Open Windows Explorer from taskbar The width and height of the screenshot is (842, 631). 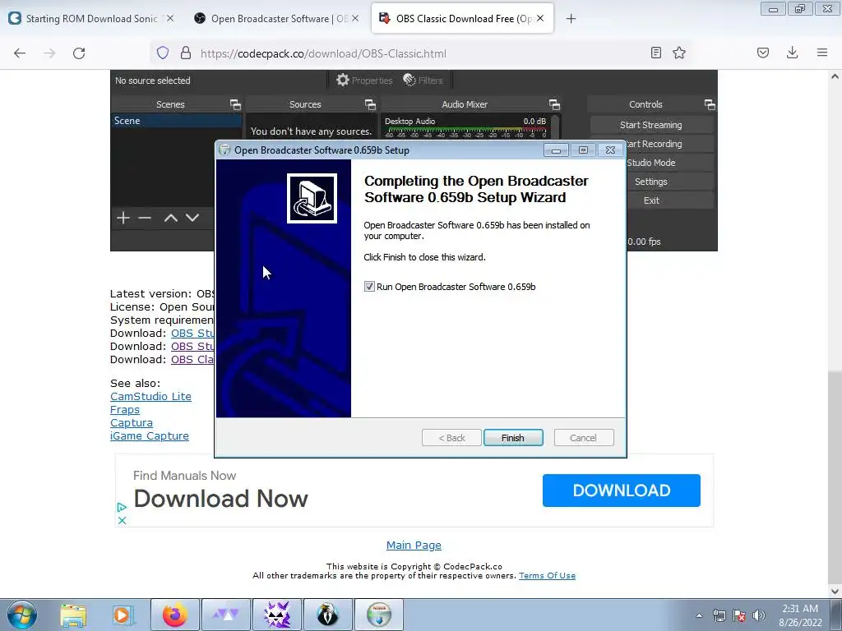(73, 615)
